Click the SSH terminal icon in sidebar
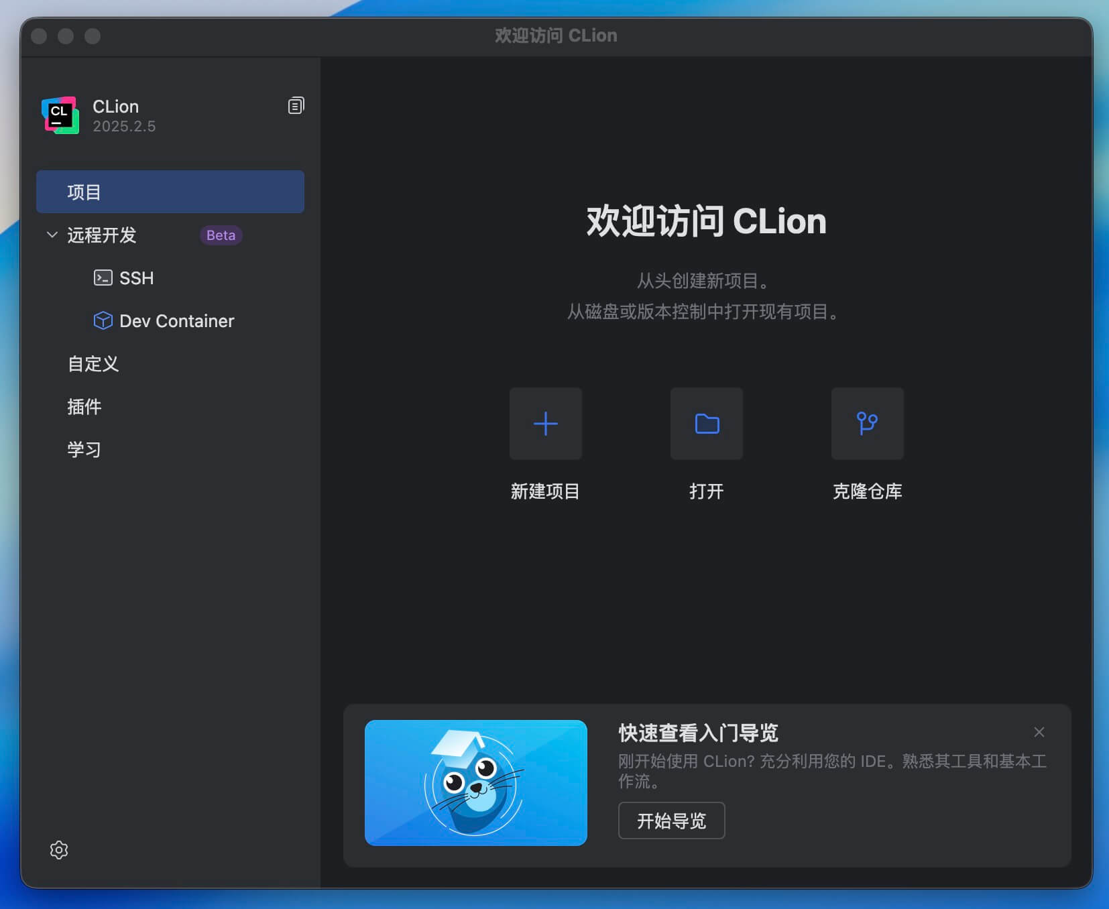1109x909 pixels. pyautogui.click(x=103, y=278)
